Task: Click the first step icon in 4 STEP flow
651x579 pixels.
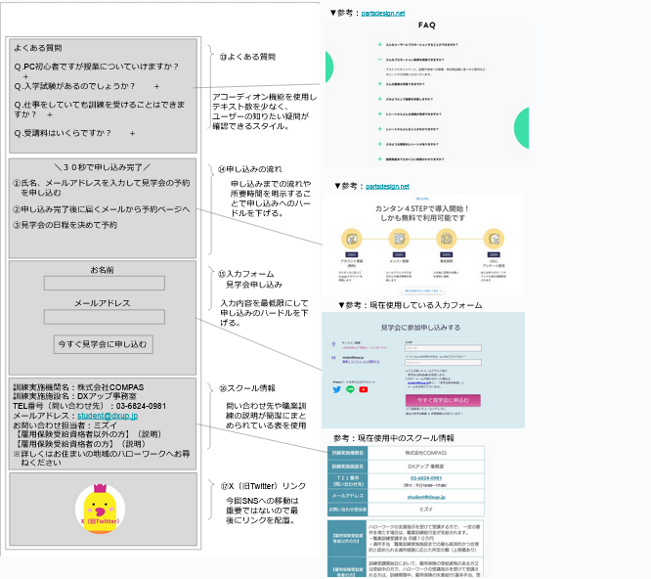Action: coord(351,241)
